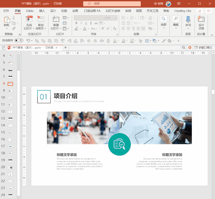Click the Undo arrow in quick toolbar
Screen dimensions: 215x199
(x=28, y=41)
